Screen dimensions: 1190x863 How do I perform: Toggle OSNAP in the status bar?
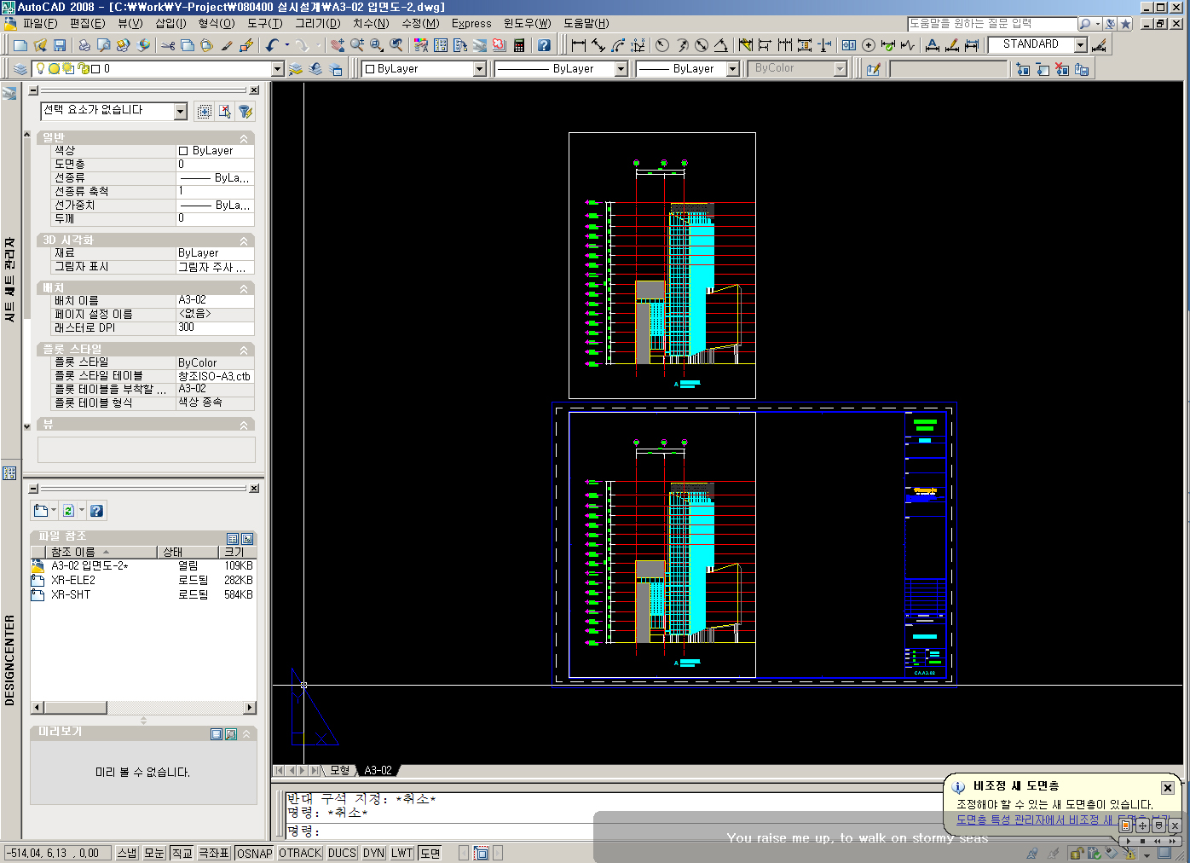pos(254,853)
